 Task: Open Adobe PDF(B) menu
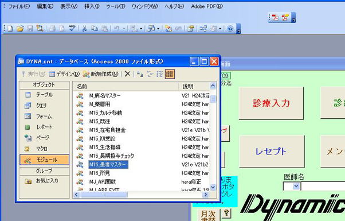tap(207, 6)
